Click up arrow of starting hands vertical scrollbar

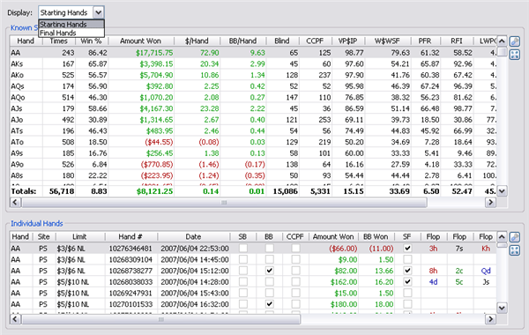502,41
